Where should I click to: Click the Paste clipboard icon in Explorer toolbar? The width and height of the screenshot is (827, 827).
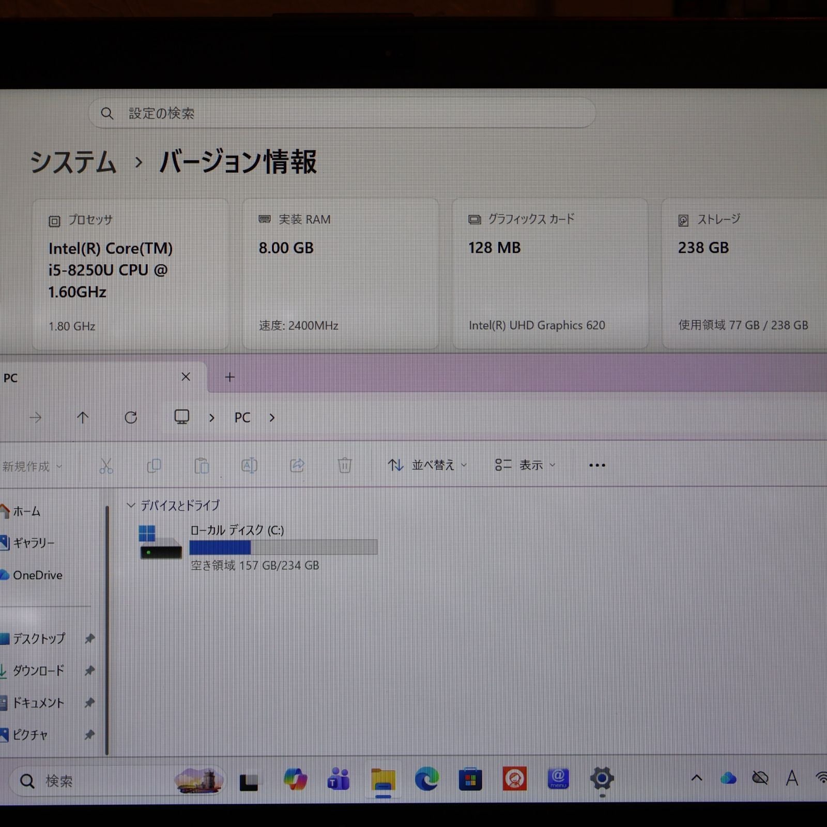coord(202,466)
